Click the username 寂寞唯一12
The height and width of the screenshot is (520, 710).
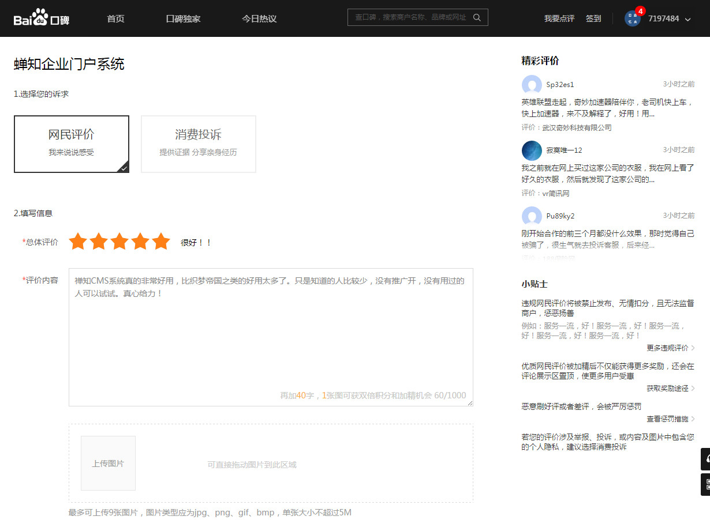(565, 150)
